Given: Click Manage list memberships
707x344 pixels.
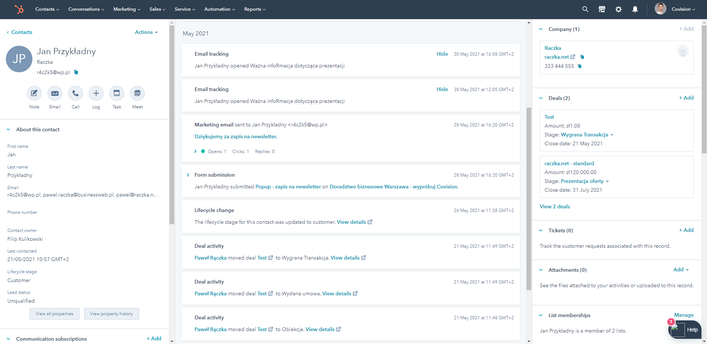Looking at the screenshot, I should [x=684, y=315].
